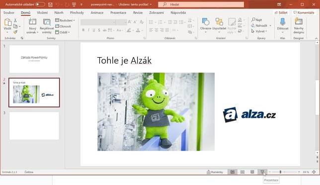Toggle align left paragraph
320x185 pixels.
click(151, 30)
